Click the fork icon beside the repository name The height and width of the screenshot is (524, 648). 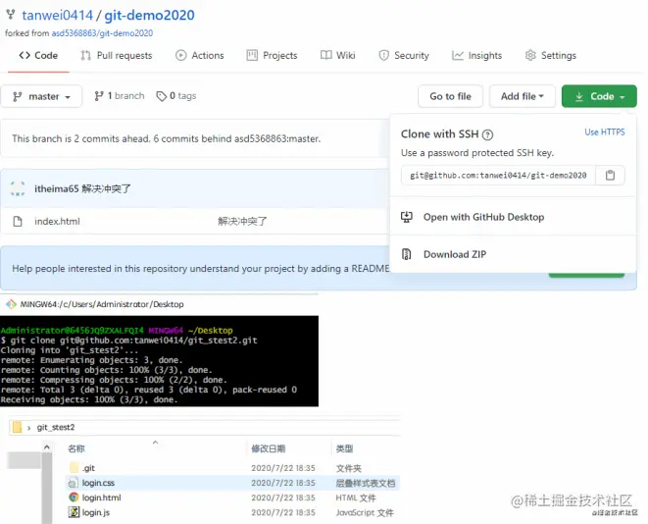(x=11, y=15)
